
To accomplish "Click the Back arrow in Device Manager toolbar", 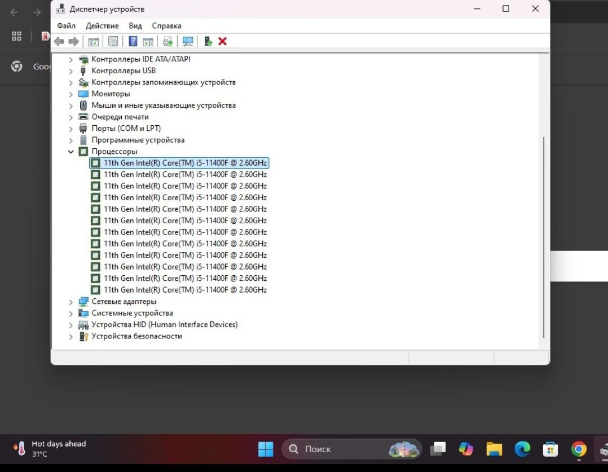I will (59, 42).
